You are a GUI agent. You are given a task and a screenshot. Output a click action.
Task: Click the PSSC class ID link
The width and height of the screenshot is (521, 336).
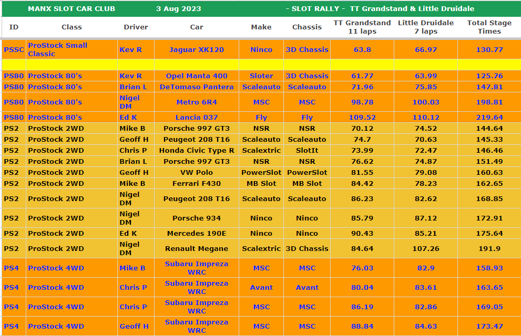click(x=14, y=50)
